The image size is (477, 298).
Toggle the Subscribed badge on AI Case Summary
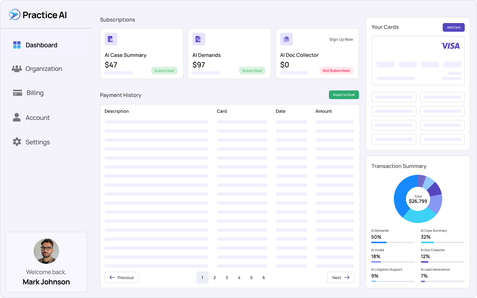pos(165,71)
